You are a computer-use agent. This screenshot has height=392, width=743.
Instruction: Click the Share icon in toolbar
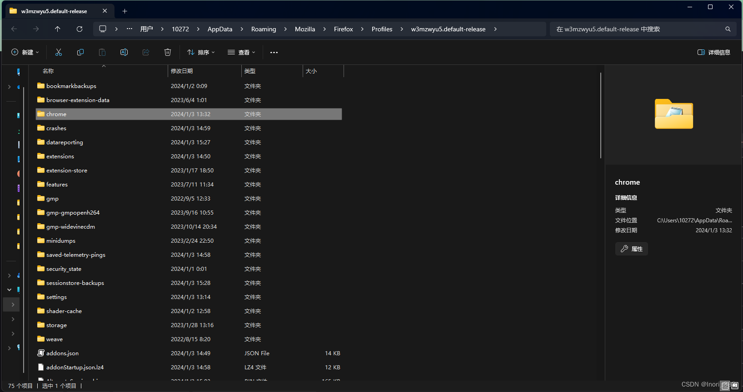tap(146, 52)
